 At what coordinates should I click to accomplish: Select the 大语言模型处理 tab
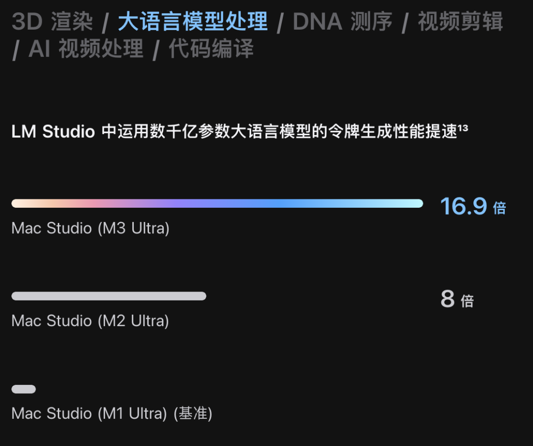[193, 21]
